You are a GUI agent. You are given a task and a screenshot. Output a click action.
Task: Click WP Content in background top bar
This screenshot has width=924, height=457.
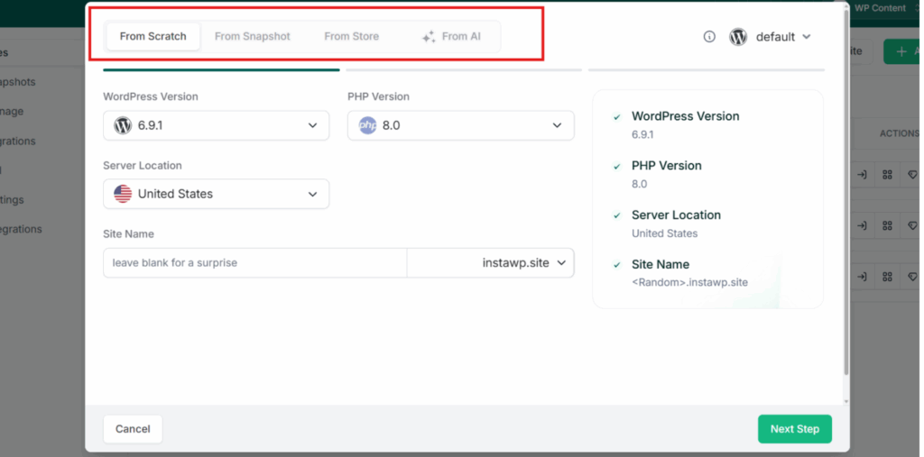880,8
